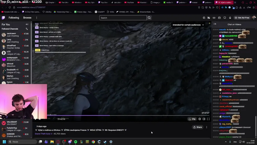Collapse the For You sidebar
Viewport: 257px width, 145px height.
27,24
